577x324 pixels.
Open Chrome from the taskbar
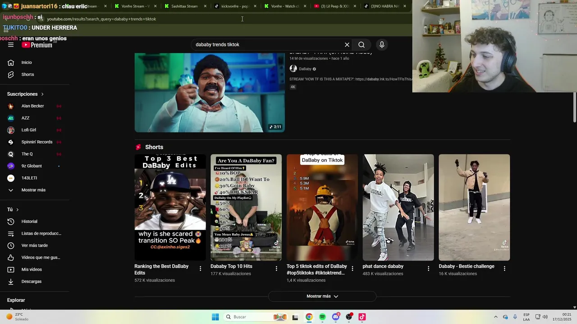(x=309, y=317)
